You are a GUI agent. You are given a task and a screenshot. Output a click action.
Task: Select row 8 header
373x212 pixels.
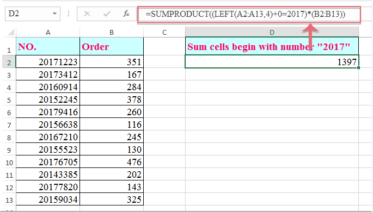click(9, 137)
